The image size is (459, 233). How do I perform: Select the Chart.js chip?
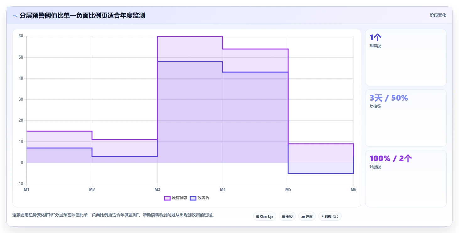click(x=264, y=216)
